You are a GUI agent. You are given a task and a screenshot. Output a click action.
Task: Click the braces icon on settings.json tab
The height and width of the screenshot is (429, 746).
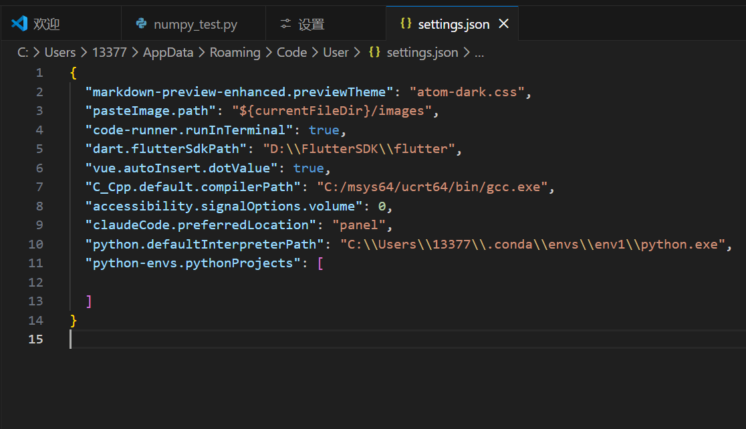coord(406,23)
